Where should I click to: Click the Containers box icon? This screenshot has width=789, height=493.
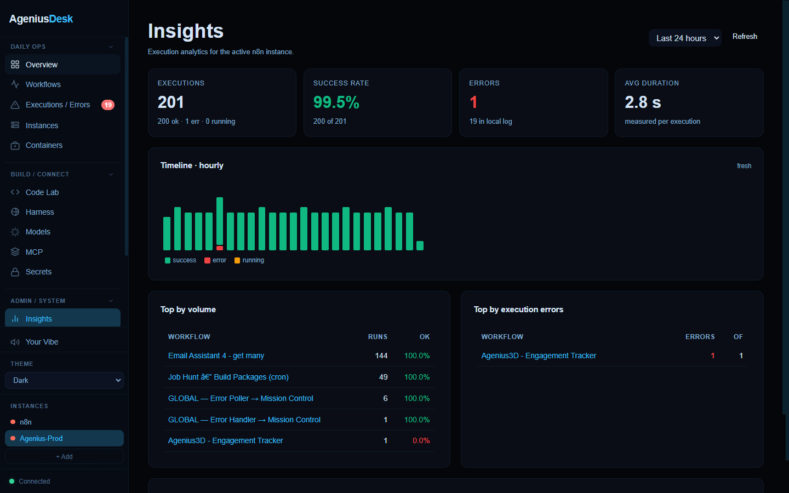[x=15, y=145]
